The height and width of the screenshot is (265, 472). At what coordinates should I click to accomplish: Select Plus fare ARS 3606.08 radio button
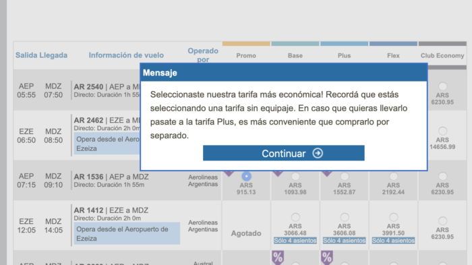(345, 217)
